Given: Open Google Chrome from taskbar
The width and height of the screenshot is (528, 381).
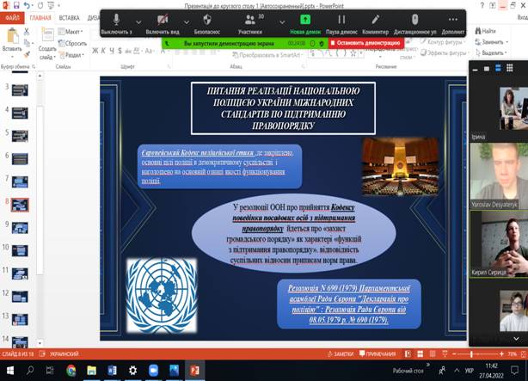Looking at the screenshot, I should pos(71,371).
